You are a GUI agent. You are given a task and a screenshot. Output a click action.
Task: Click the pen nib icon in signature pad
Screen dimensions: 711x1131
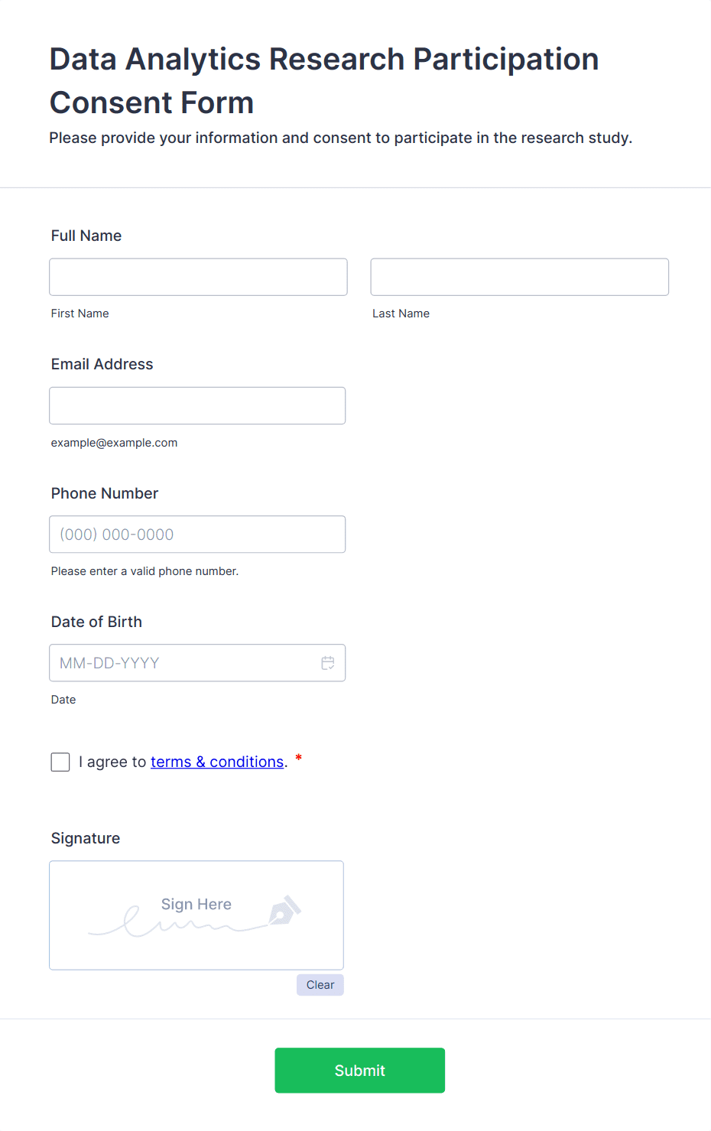[285, 910]
